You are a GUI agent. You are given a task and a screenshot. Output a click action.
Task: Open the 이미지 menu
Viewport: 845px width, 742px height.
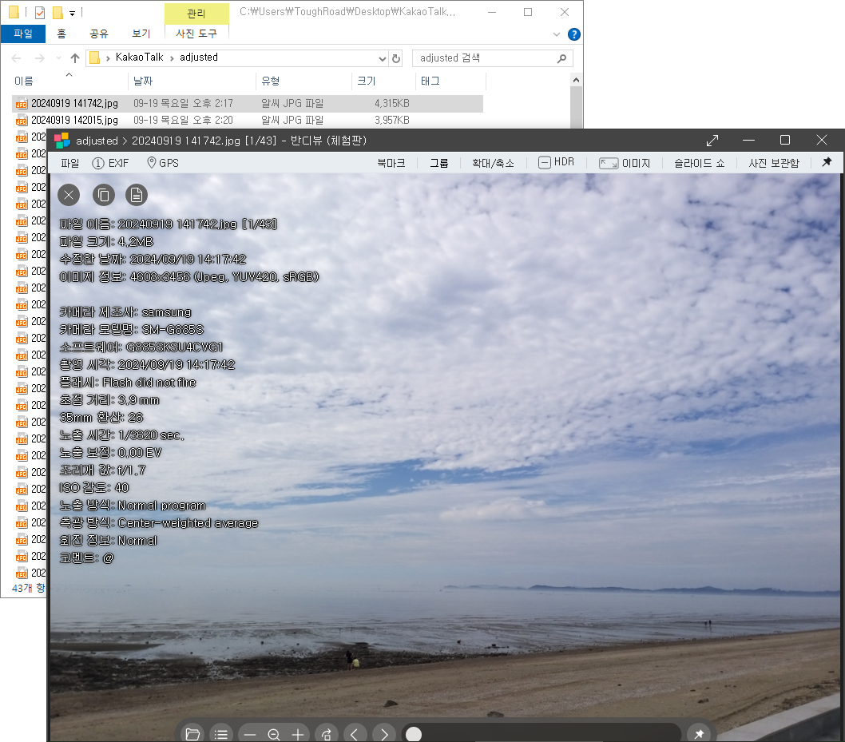625,163
